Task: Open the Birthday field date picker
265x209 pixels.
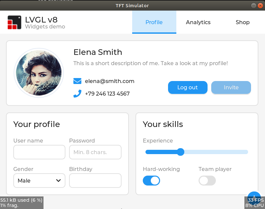Action: pos(95,181)
